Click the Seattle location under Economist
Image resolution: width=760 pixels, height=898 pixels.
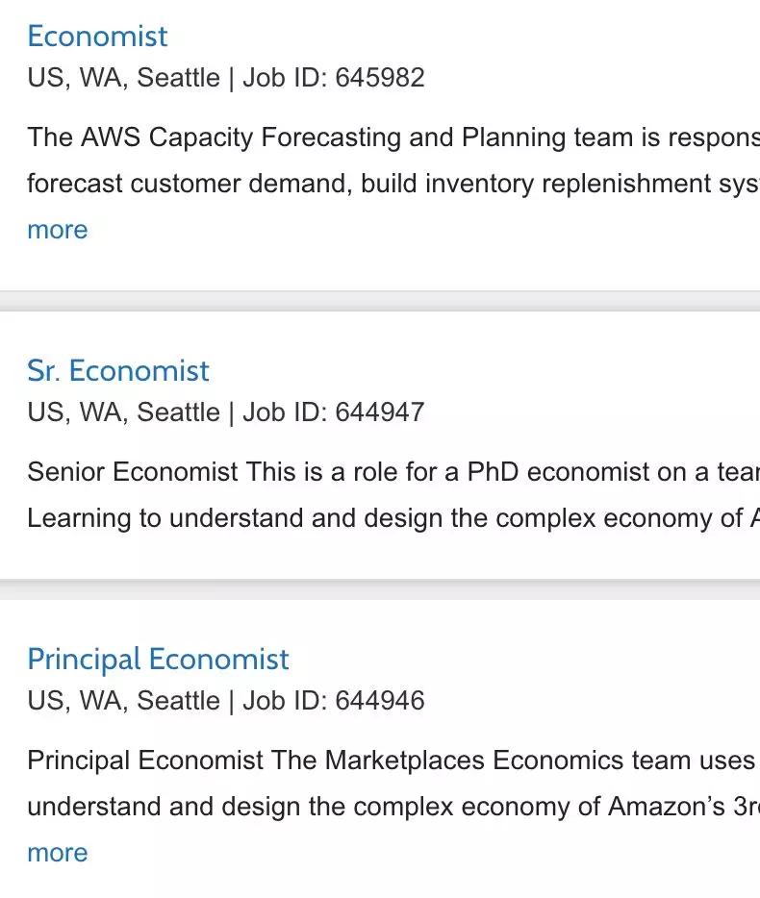124,78
